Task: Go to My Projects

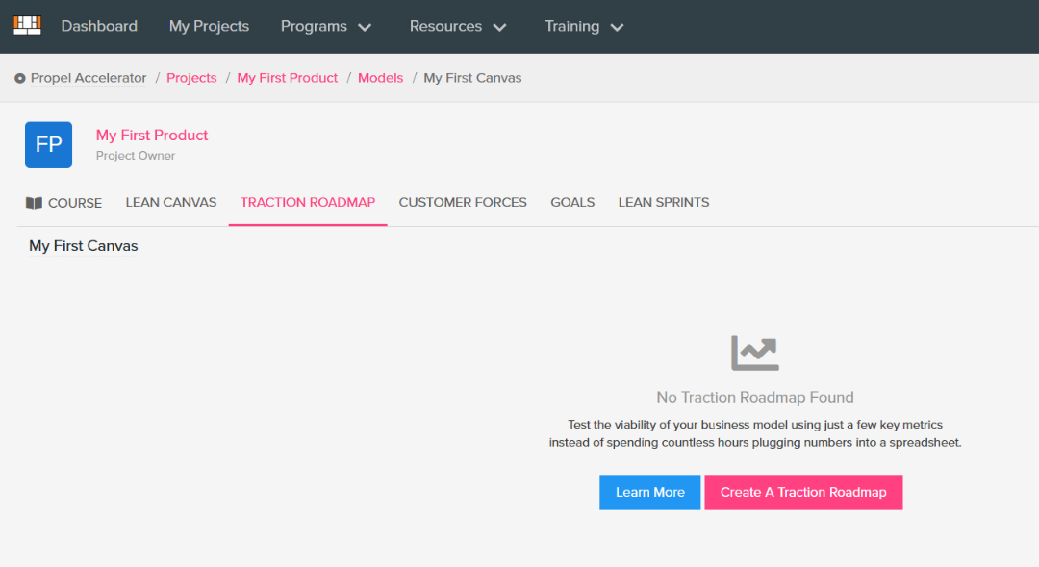Action: coord(209,27)
